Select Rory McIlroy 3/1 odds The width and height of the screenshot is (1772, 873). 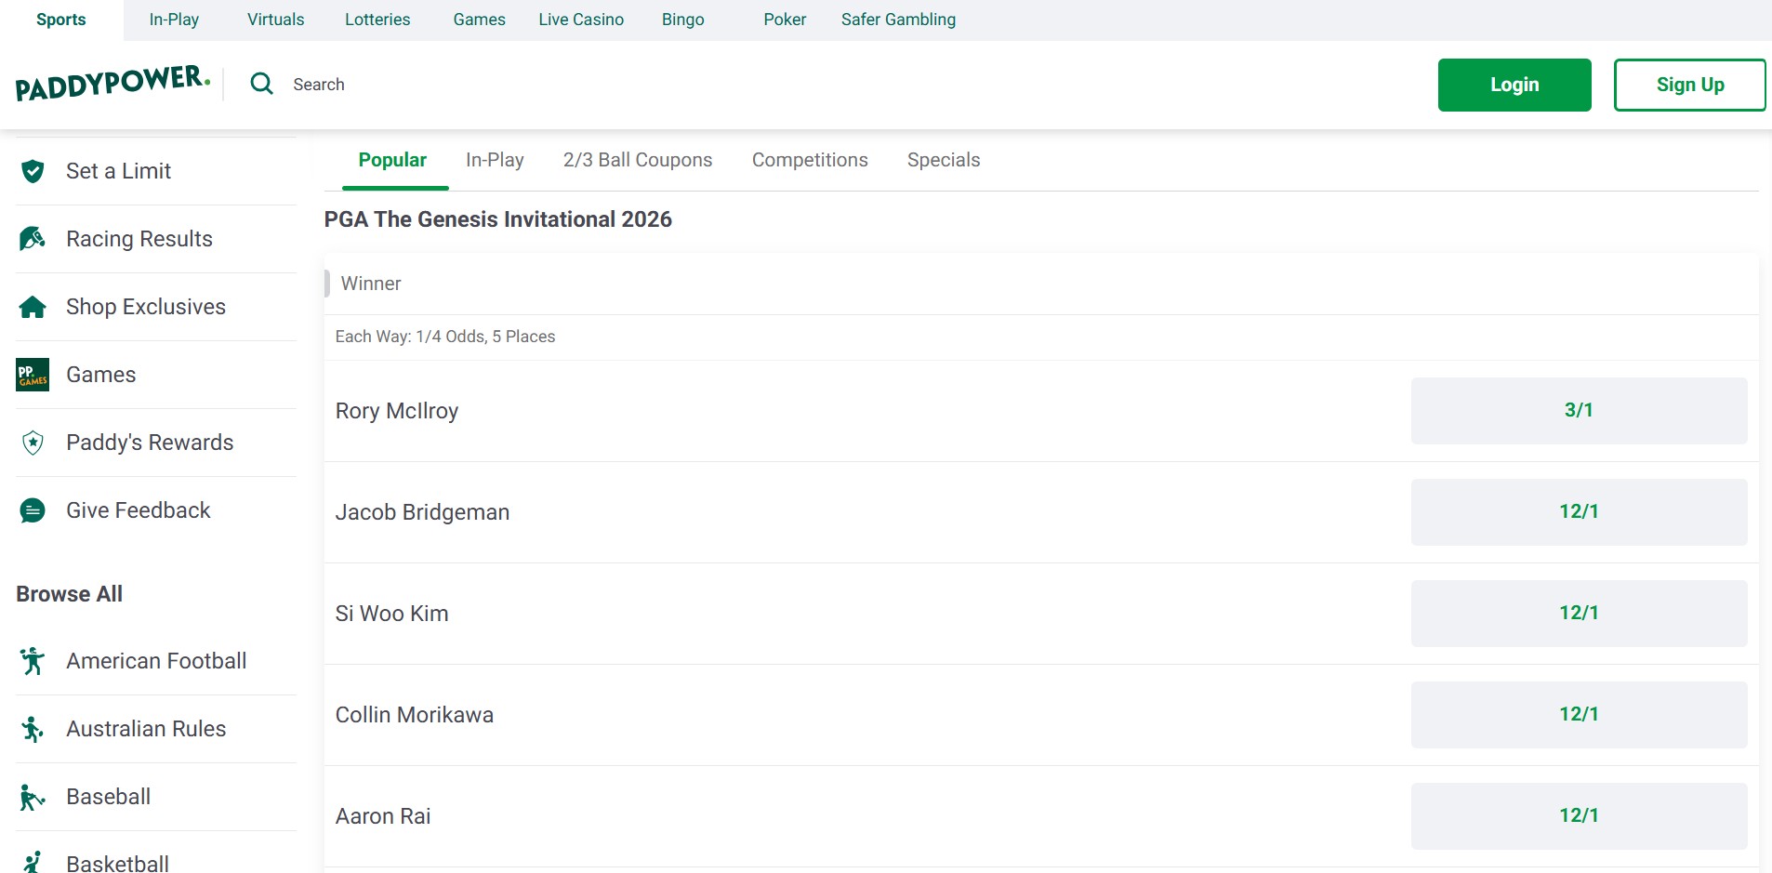coord(1578,410)
